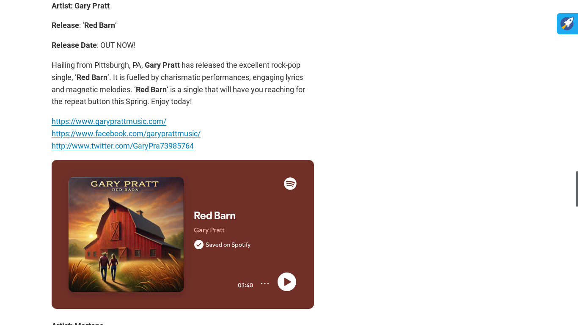Screen dimensions: 578x325
Task: Click the 03:40 track duration
Action: 245,285
